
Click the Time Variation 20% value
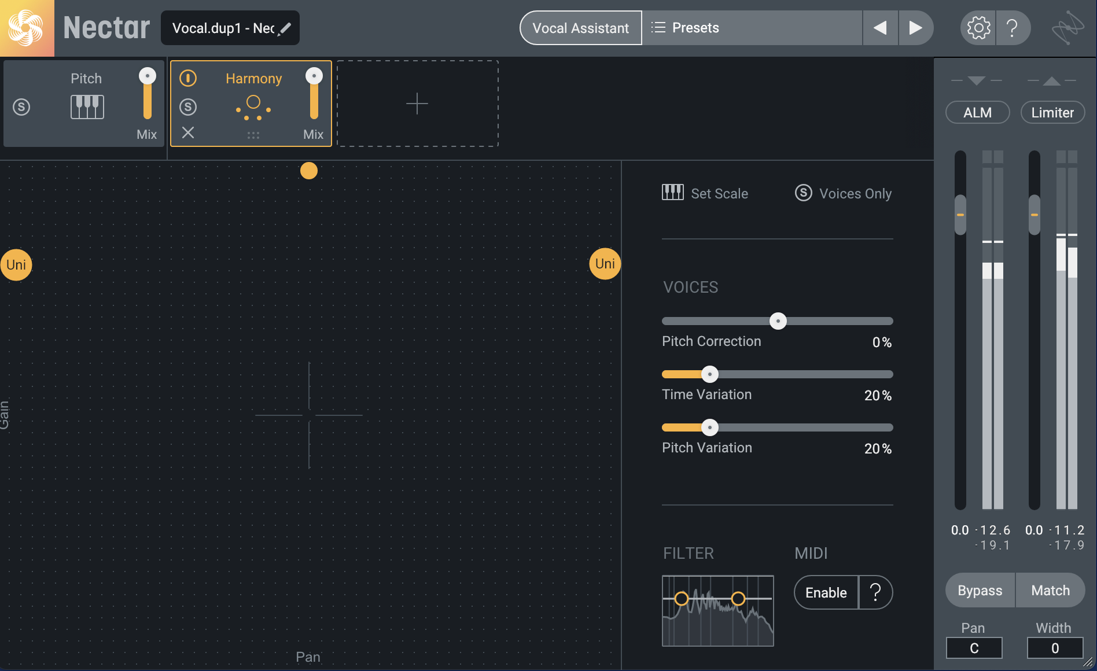pos(878,396)
